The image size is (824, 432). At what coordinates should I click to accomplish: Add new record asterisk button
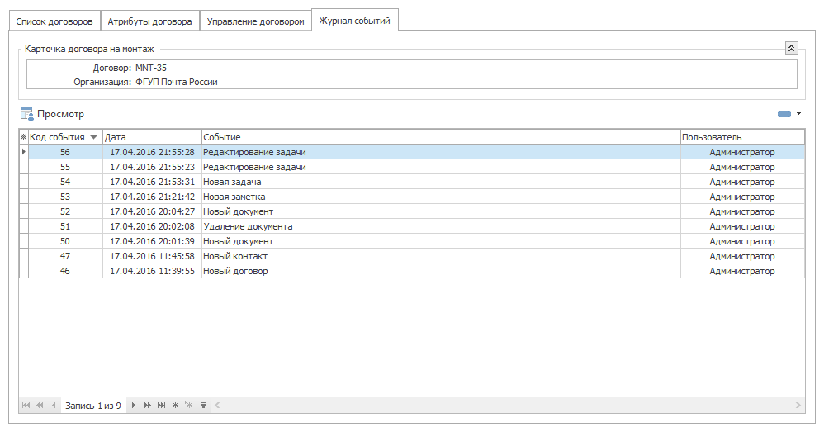click(176, 406)
